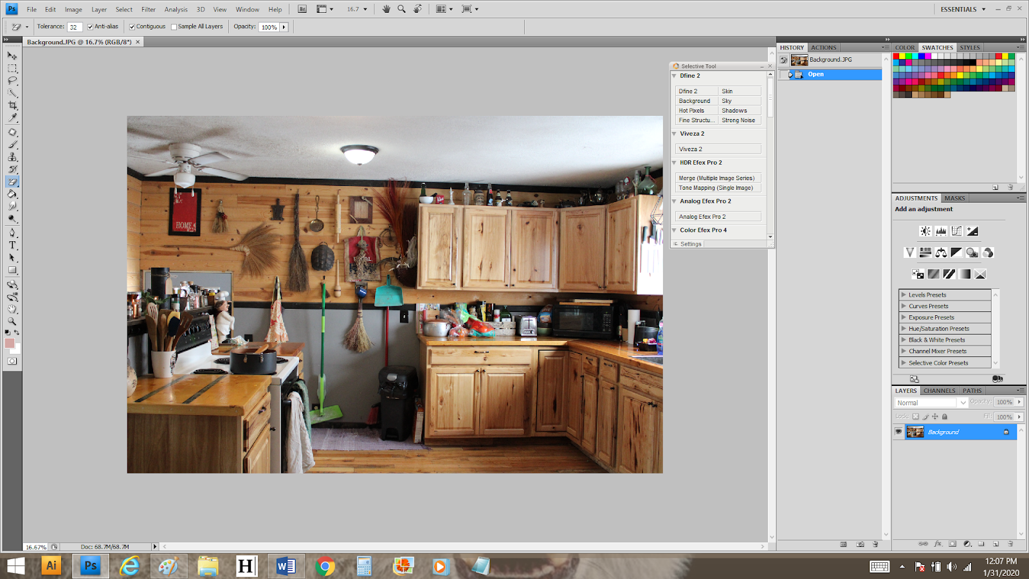Uncheck the Contiguous option
1029x579 pixels.
132,26
